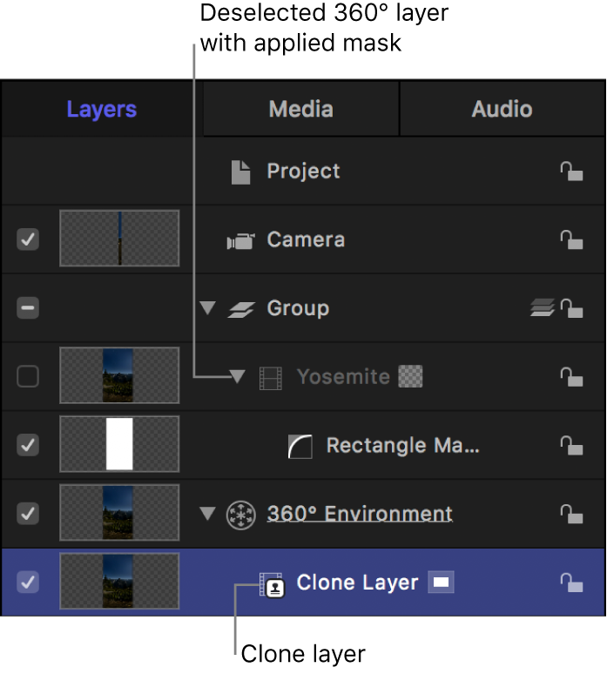Click the Clone Layer preview thumbnail
Screen dimensions: 607x674
(119, 581)
